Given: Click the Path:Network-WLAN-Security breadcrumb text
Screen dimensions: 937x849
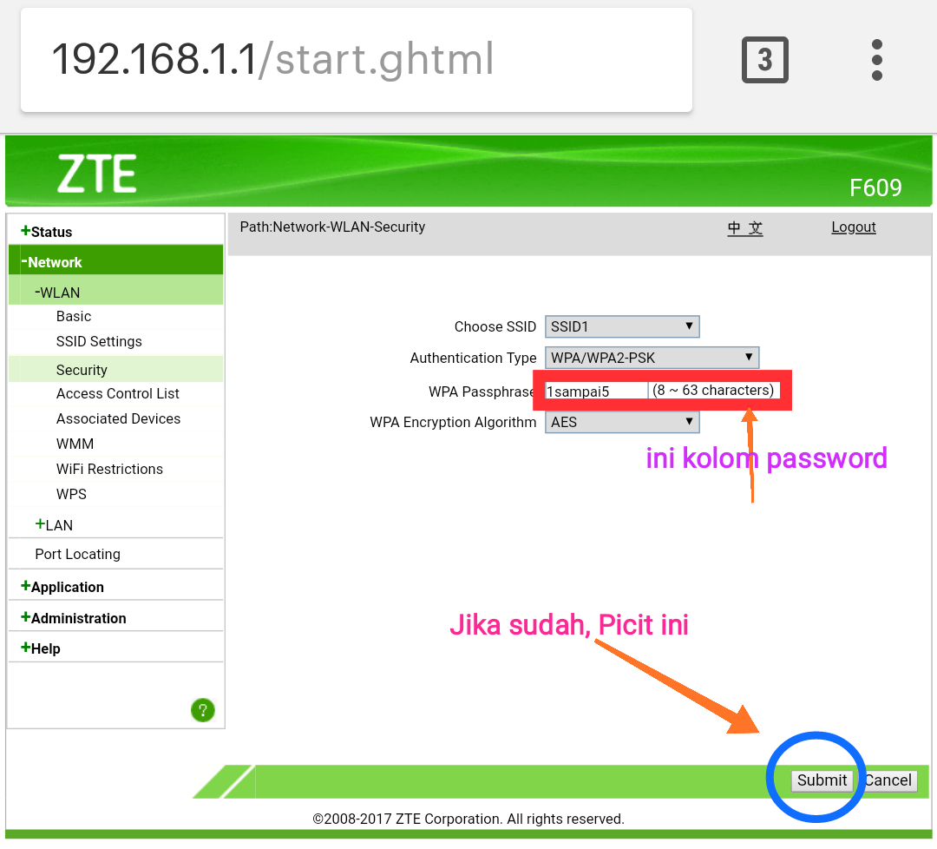Looking at the screenshot, I should coord(332,227).
